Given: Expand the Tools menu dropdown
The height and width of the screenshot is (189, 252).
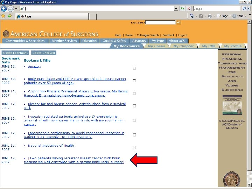Looking at the screenshot, I should [x=246, y=16].
